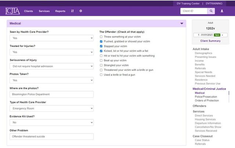Open the user profile icon
235x148 pixels.
click(x=222, y=11)
